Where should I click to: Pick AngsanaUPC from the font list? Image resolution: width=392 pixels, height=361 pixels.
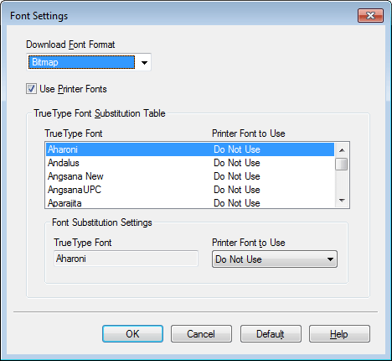click(190, 190)
